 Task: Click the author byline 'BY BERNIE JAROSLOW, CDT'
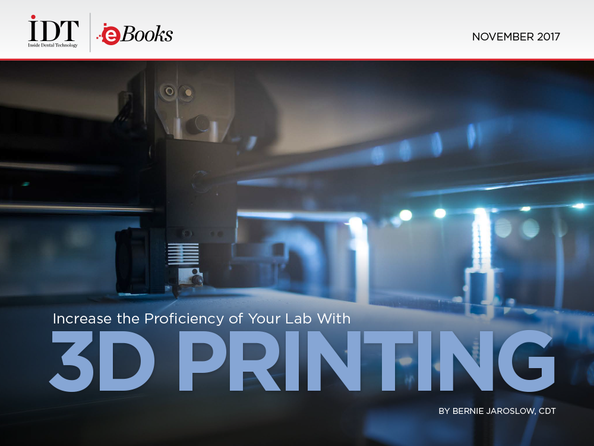[x=495, y=410]
